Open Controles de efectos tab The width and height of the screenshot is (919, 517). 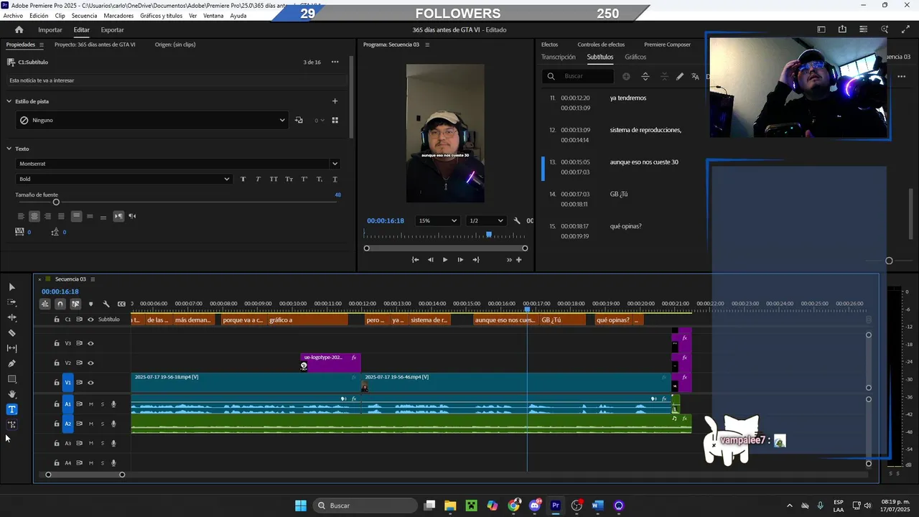tap(601, 45)
